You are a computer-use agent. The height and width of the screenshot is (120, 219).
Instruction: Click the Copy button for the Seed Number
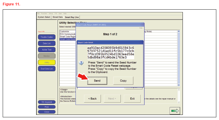point(123,81)
